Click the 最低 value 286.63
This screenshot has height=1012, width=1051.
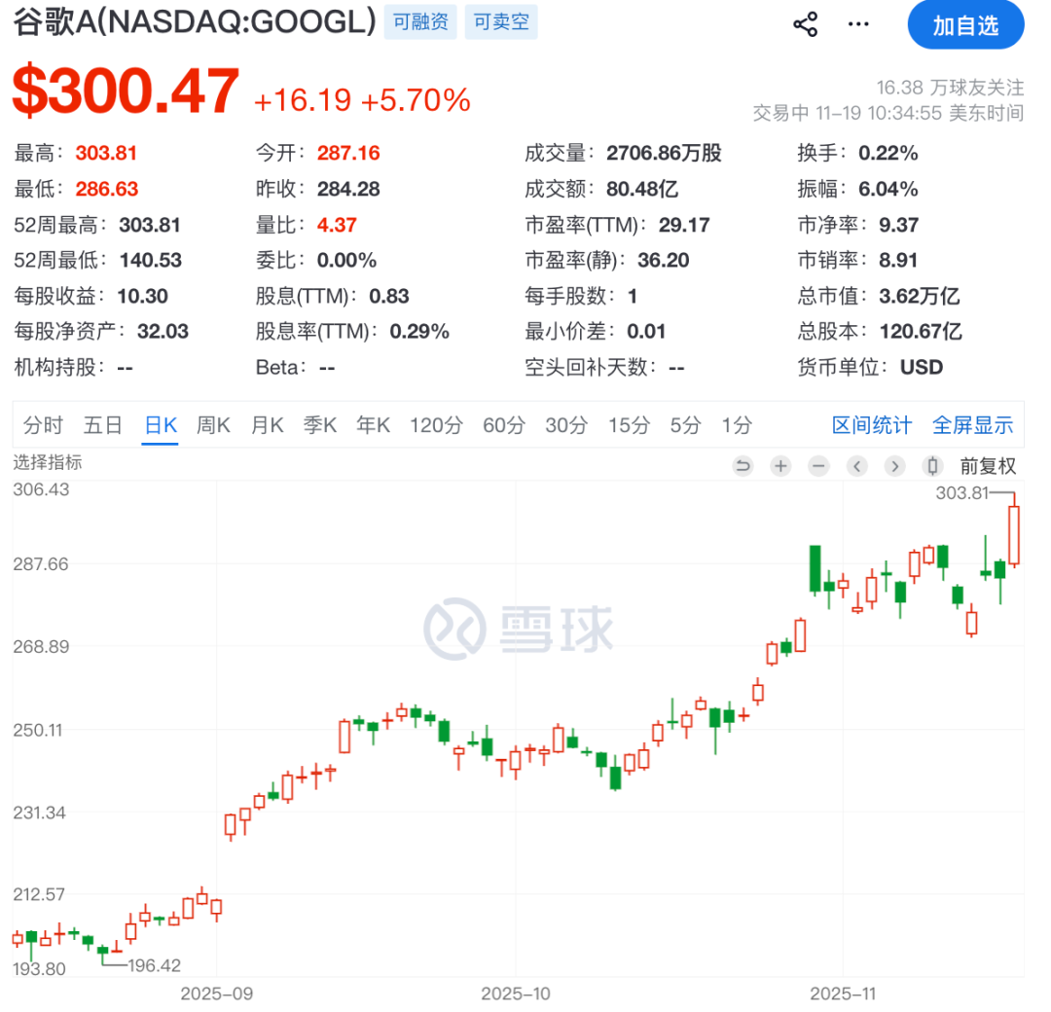[x=108, y=191]
